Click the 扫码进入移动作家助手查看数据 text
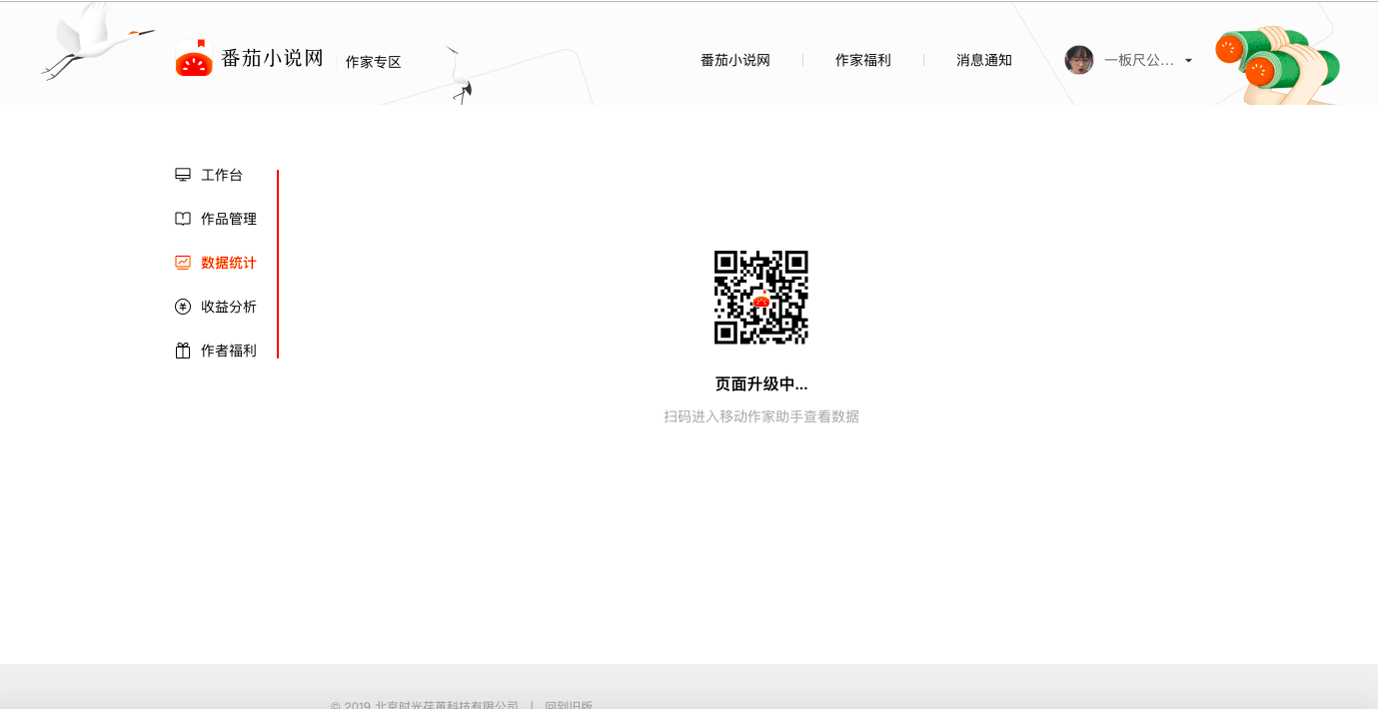The width and height of the screenshot is (1378, 709). tap(761, 416)
